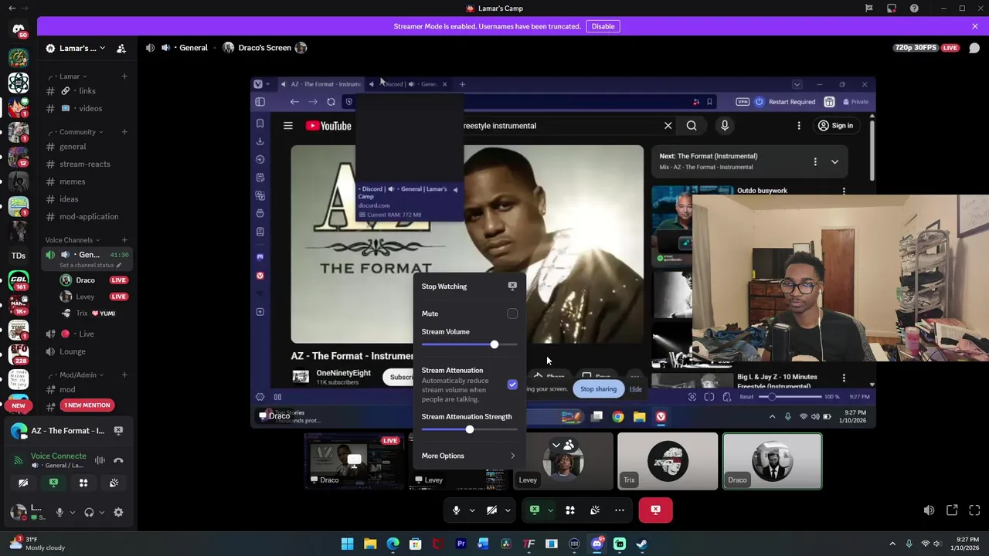
Task: Launch activities from call controls
Action: [570, 510]
